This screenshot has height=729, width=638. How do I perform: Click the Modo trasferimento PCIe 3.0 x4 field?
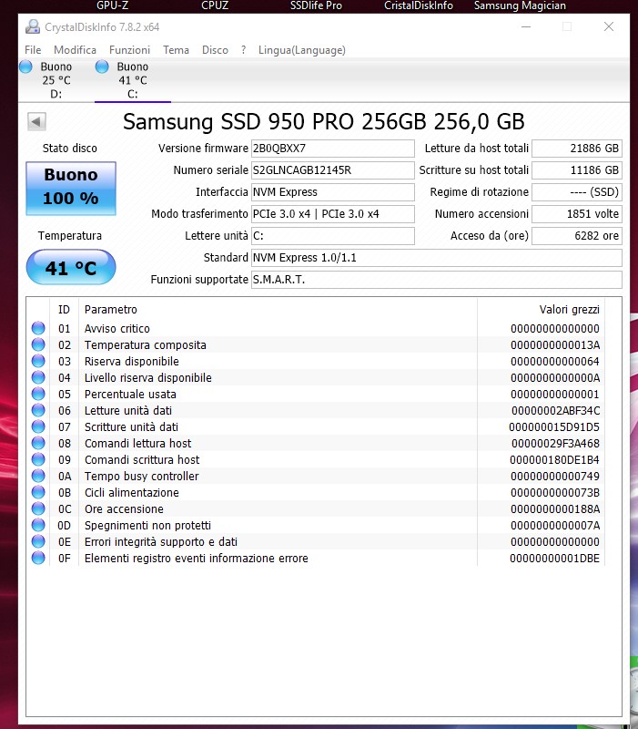332,214
